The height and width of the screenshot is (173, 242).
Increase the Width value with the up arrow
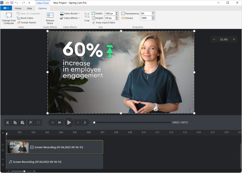click(117, 13)
